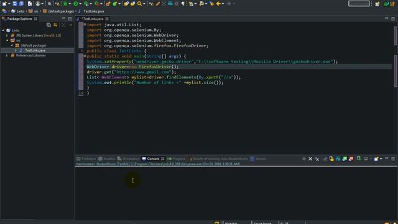Click the Open Task folder icon
This screenshot has height=224, width=398.
132,4
